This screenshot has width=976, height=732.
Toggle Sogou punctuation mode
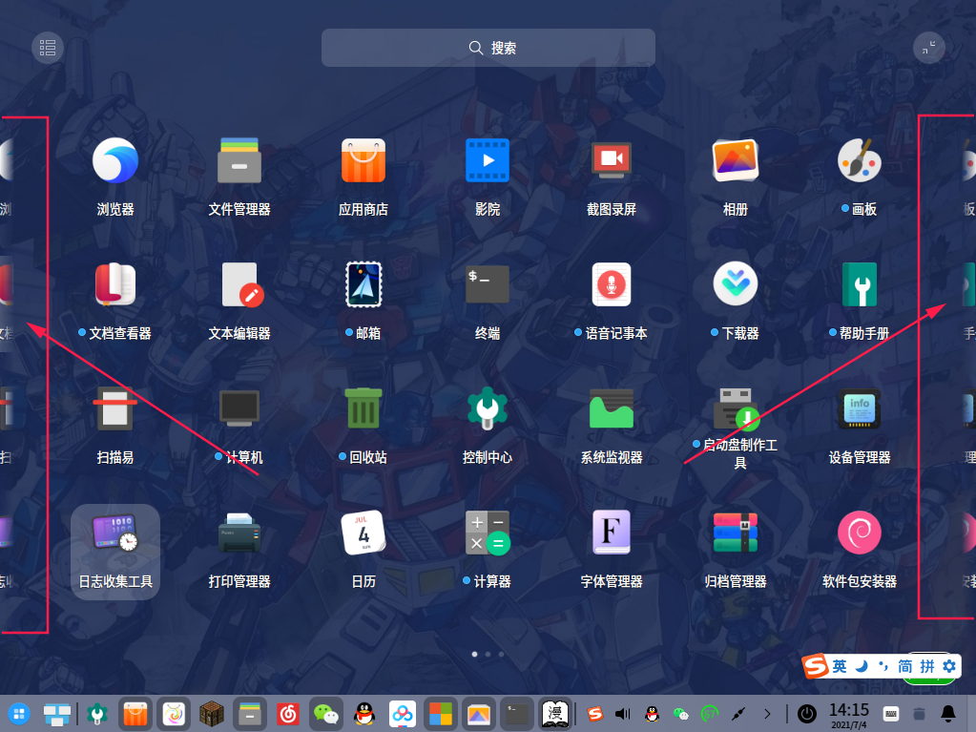point(883,667)
